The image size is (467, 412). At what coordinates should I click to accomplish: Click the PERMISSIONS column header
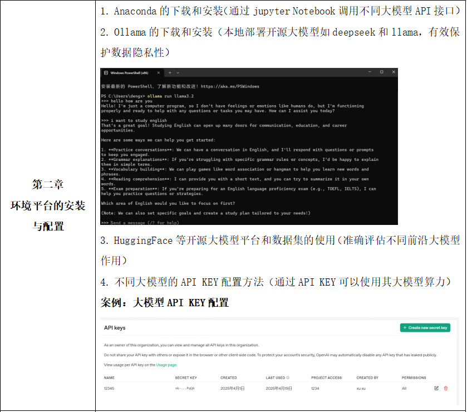pyautogui.click(x=414, y=377)
